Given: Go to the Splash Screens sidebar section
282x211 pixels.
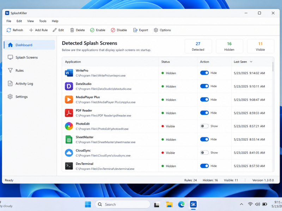Looking at the screenshot, I should (x=29, y=57).
